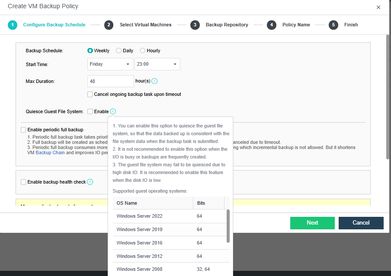The width and height of the screenshot is (391, 276).
Task: Enable cancel ongoing backup task upon timeout
Action: pyautogui.click(x=90, y=94)
